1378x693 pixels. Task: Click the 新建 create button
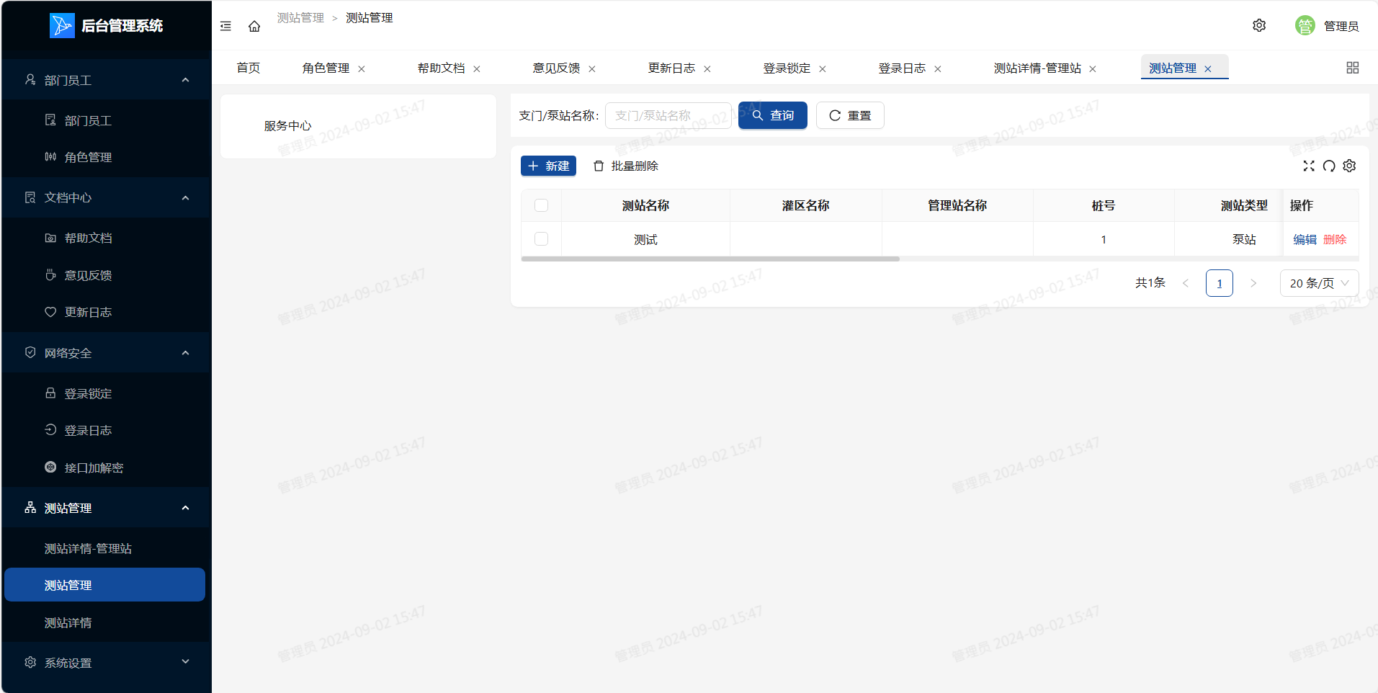(548, 166)
